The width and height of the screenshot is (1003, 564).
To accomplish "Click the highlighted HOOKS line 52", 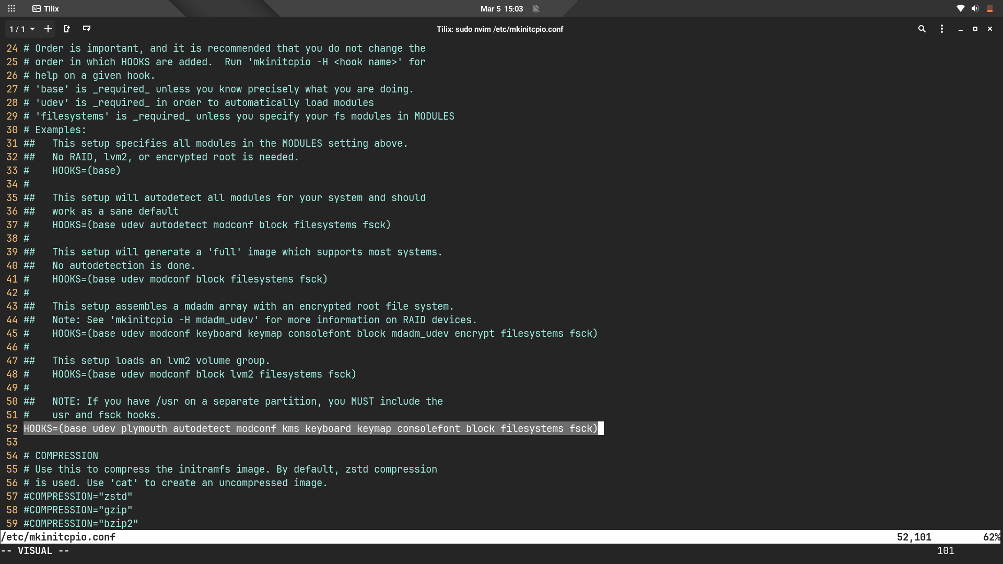I will (x=310, y=429).
